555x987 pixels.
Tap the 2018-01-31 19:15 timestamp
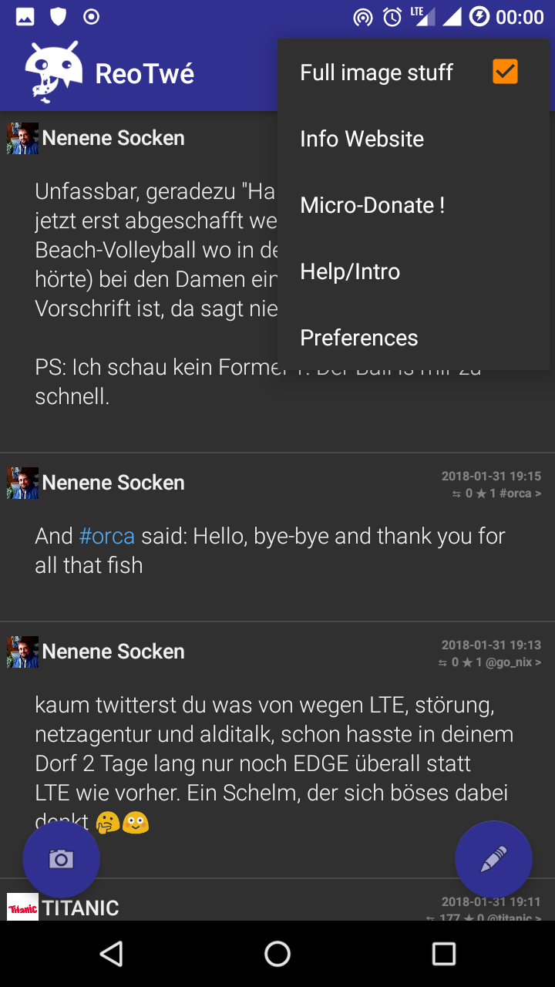pos(491,477)
